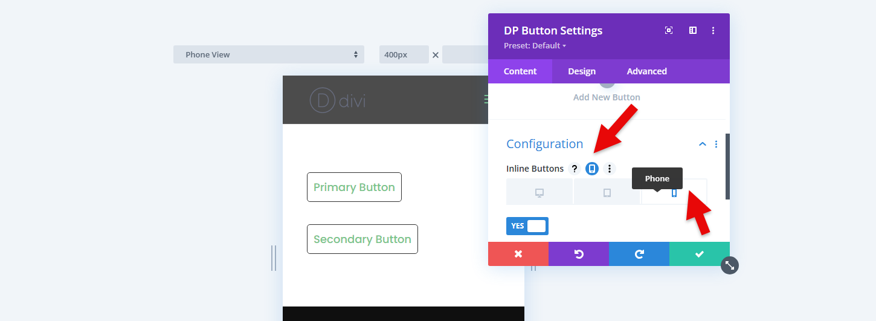Discard changes with the red X button
Image resolution: width=876 pixels, height=321 pixels.
tap(518, 254)
